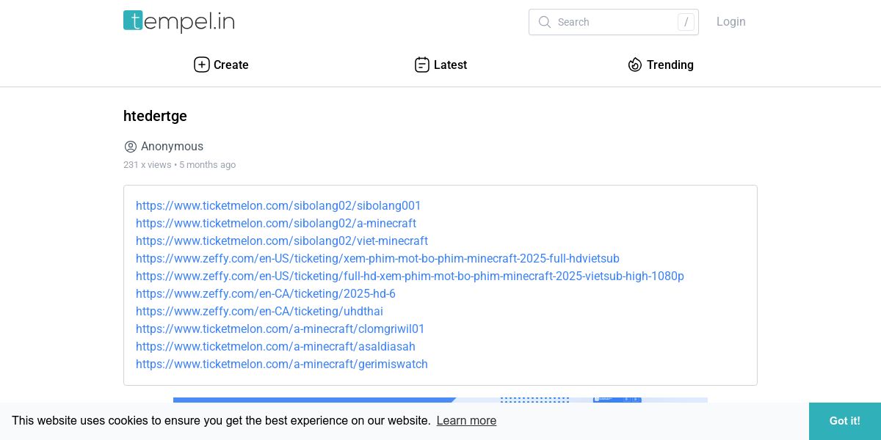Open the sibolang02/sibolang001 ticketmelon link
The height and width of the screenshot is (440, 881).
click(278, 206)
